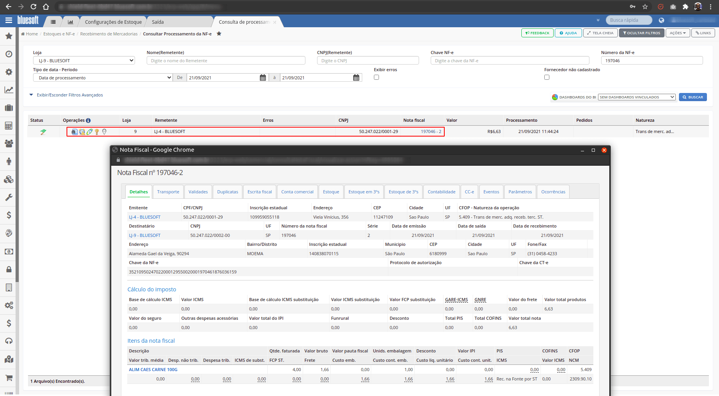Open the people group sidebar icon
This screenshot has width=719, height=396.
click(9, 143)
